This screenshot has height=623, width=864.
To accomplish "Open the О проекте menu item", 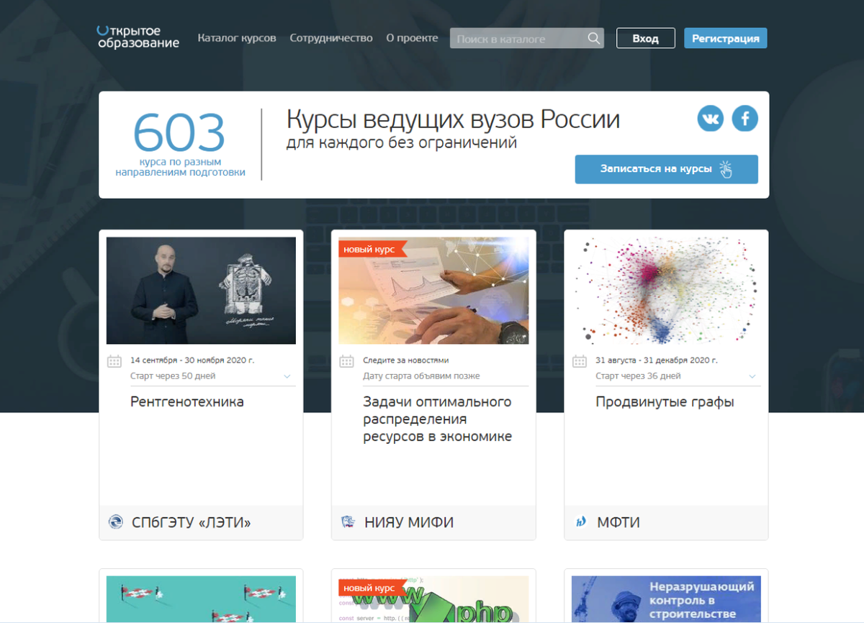I will pos(412,38).
